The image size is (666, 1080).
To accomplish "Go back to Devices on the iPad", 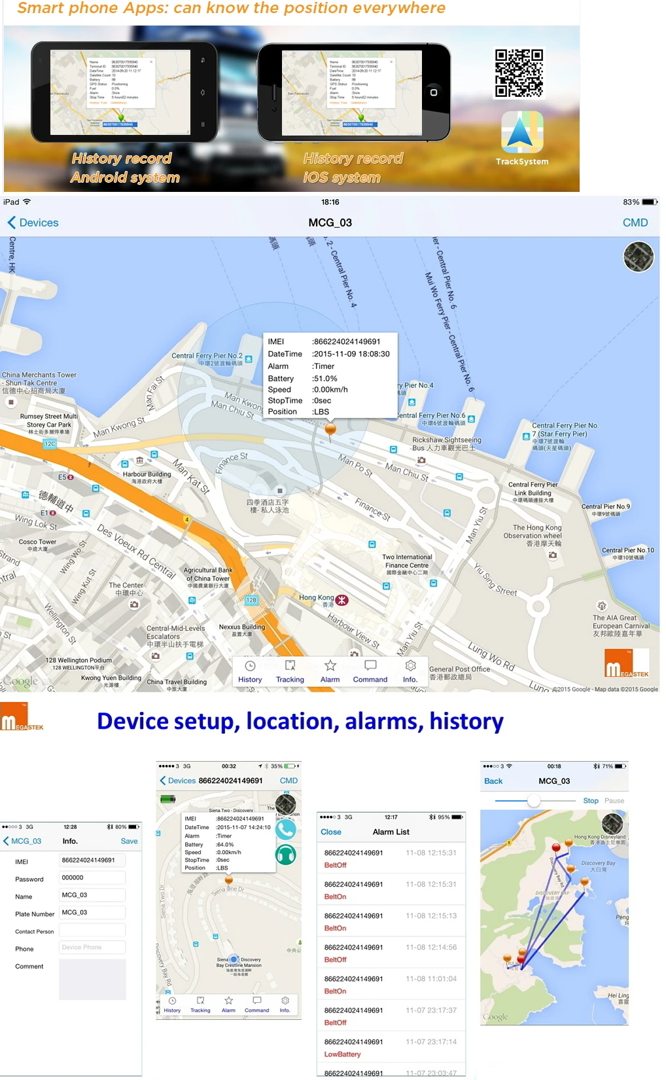I will coord(33,223).
